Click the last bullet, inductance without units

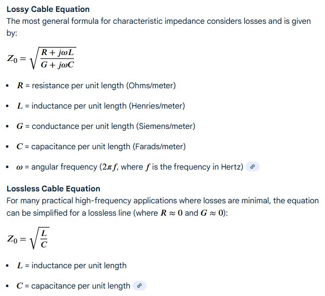tap(71, 266)
